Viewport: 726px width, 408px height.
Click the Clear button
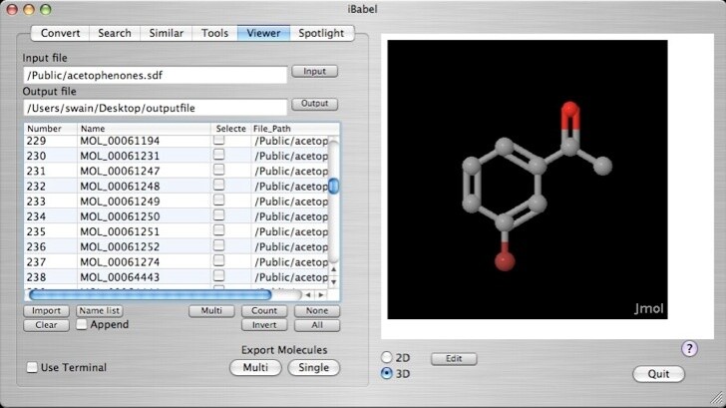(46, 325)
